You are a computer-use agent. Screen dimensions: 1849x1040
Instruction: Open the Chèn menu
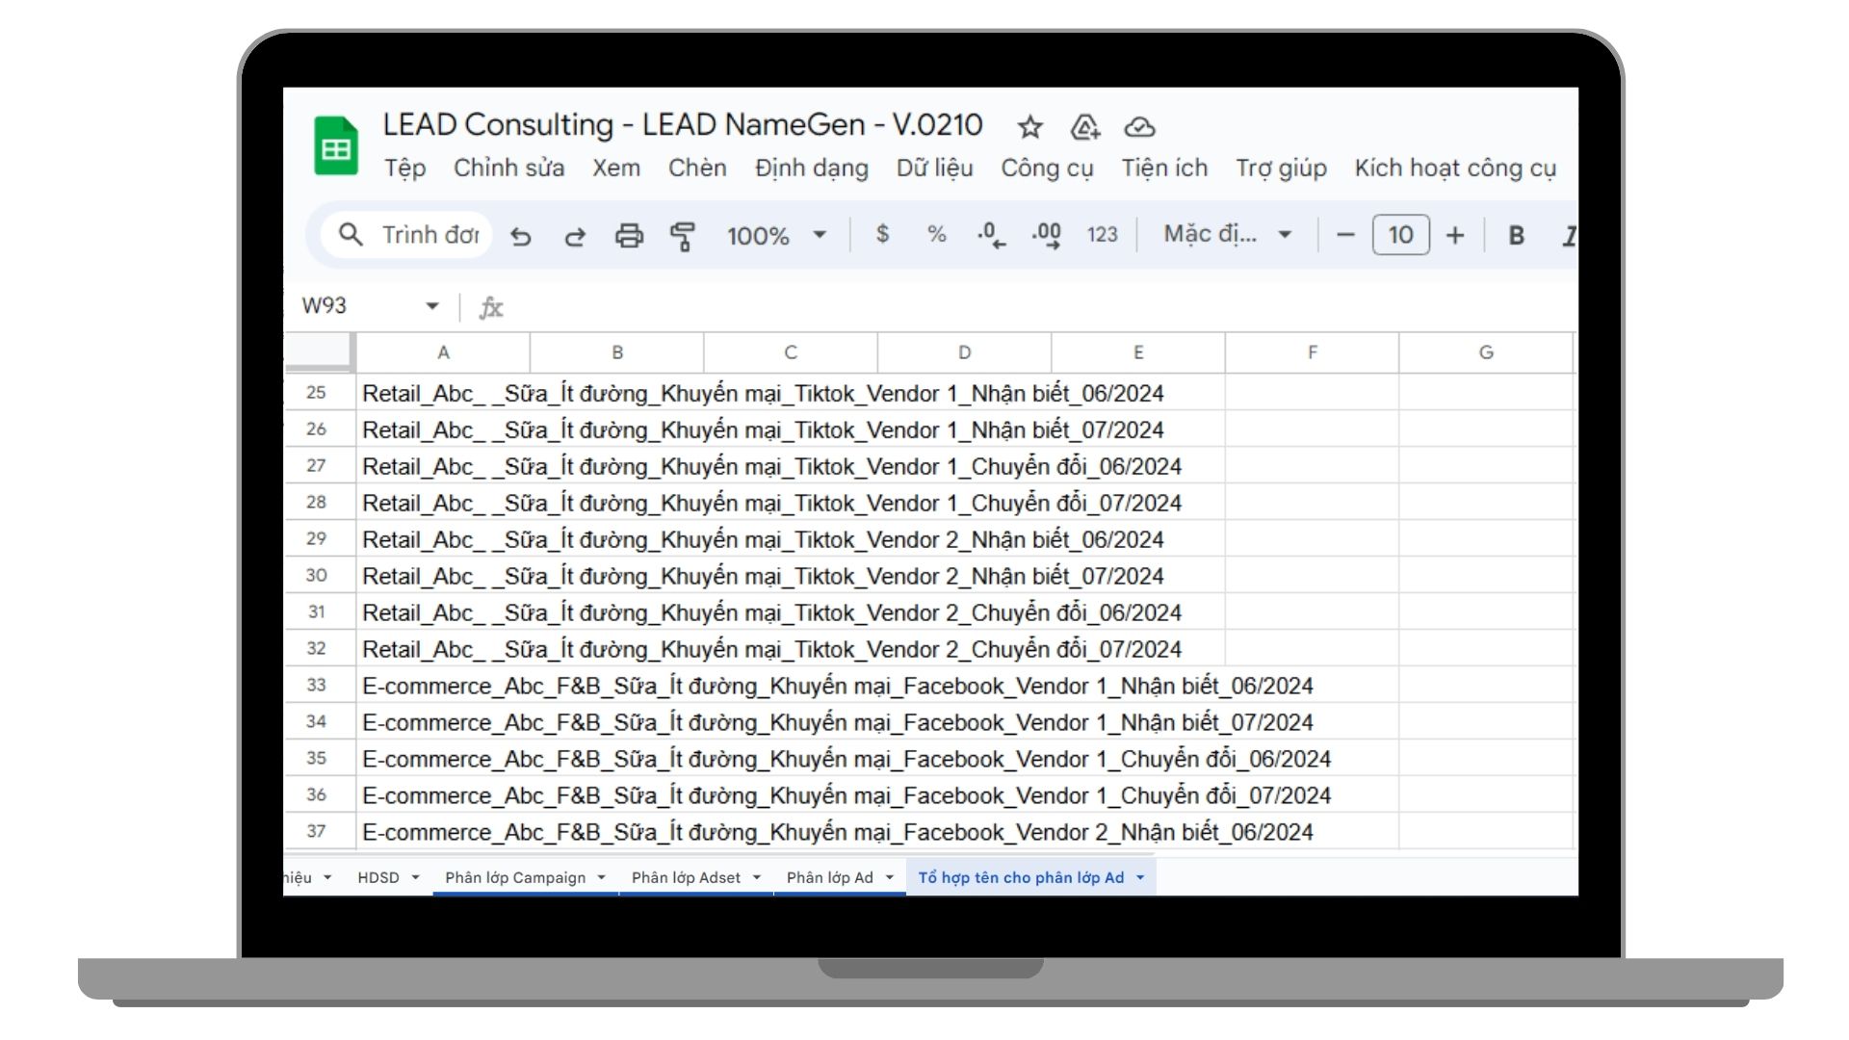(x=697, y=169)
